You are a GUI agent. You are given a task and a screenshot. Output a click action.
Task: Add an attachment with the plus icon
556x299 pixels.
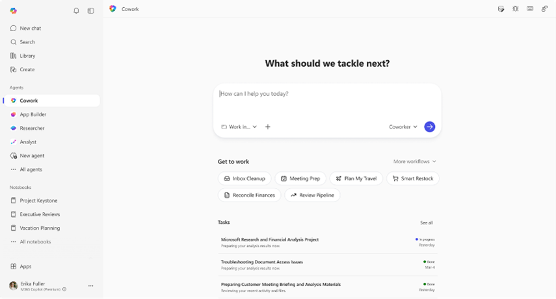coord(268,127)
